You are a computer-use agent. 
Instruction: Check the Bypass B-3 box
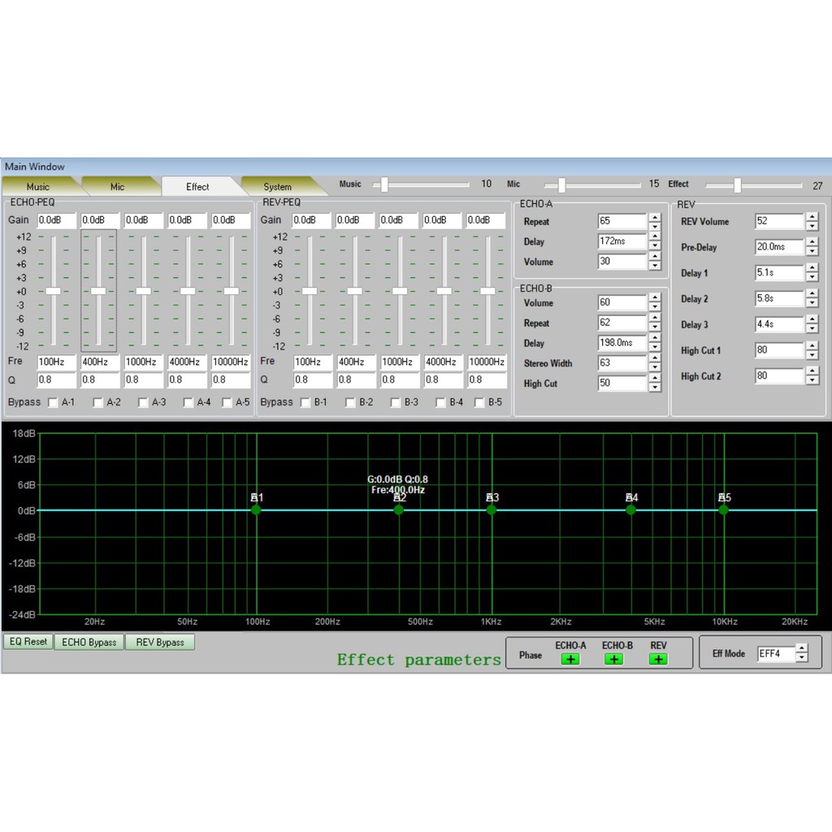395,402
